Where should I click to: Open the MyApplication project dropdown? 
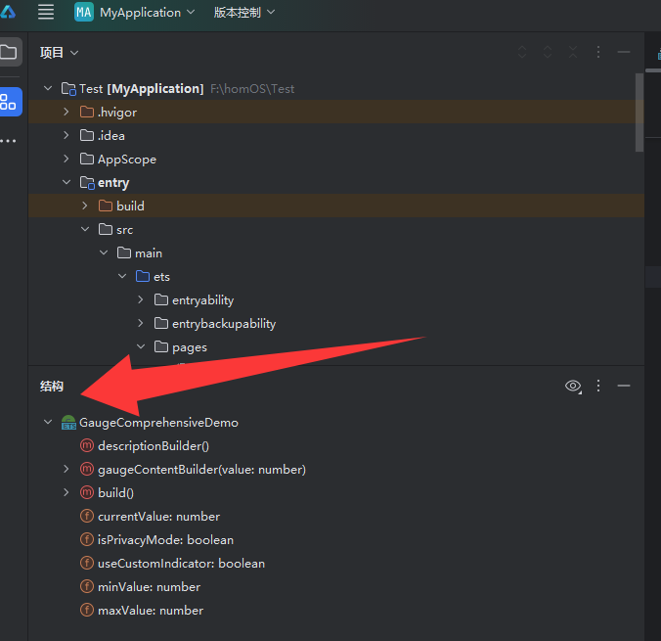[147, 13]
